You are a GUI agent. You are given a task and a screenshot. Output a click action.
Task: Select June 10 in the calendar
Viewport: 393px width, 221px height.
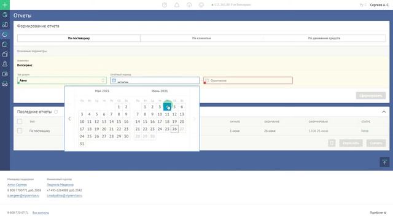click(x=160, y=114)
